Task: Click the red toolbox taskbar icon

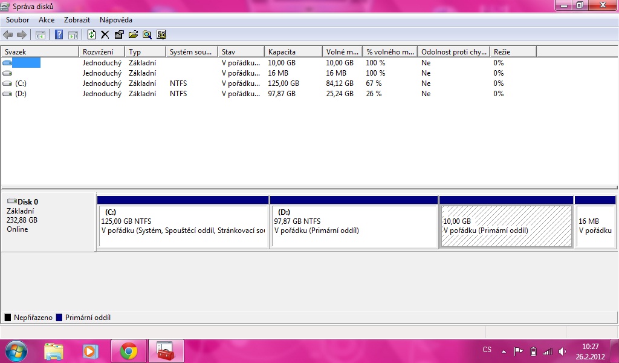Action: (x=166, y=351)
